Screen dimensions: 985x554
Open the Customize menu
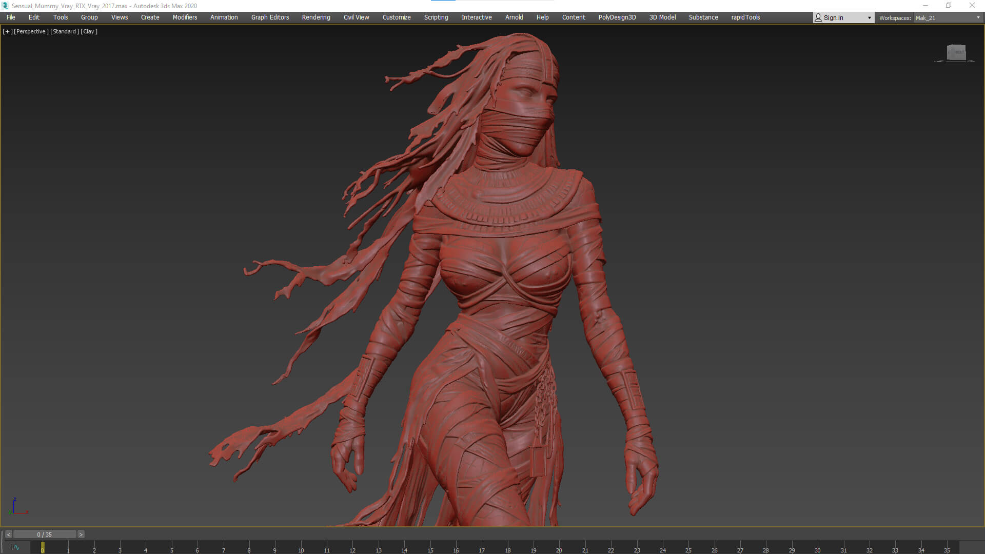pos(397,17)
